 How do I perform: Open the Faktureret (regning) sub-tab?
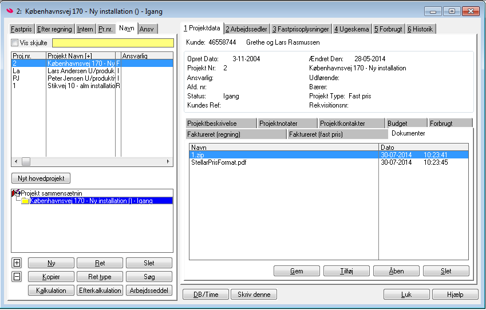pyautogui.click(x=236, y=134)
